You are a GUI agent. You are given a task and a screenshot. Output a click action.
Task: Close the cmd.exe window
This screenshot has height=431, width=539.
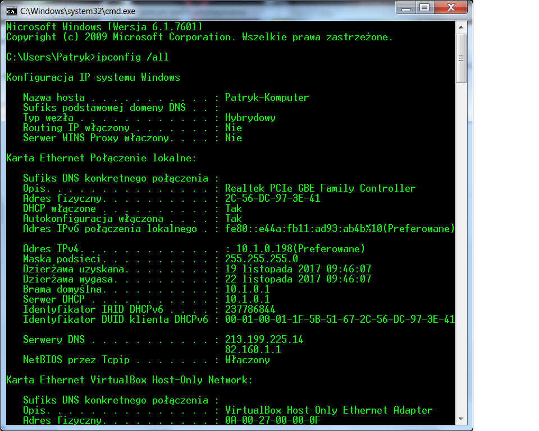click(451, 7)
